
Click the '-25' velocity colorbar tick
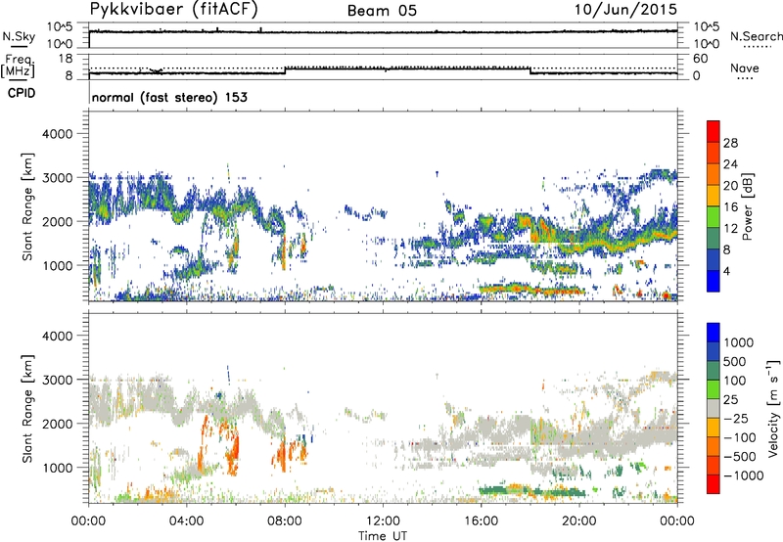737,418
